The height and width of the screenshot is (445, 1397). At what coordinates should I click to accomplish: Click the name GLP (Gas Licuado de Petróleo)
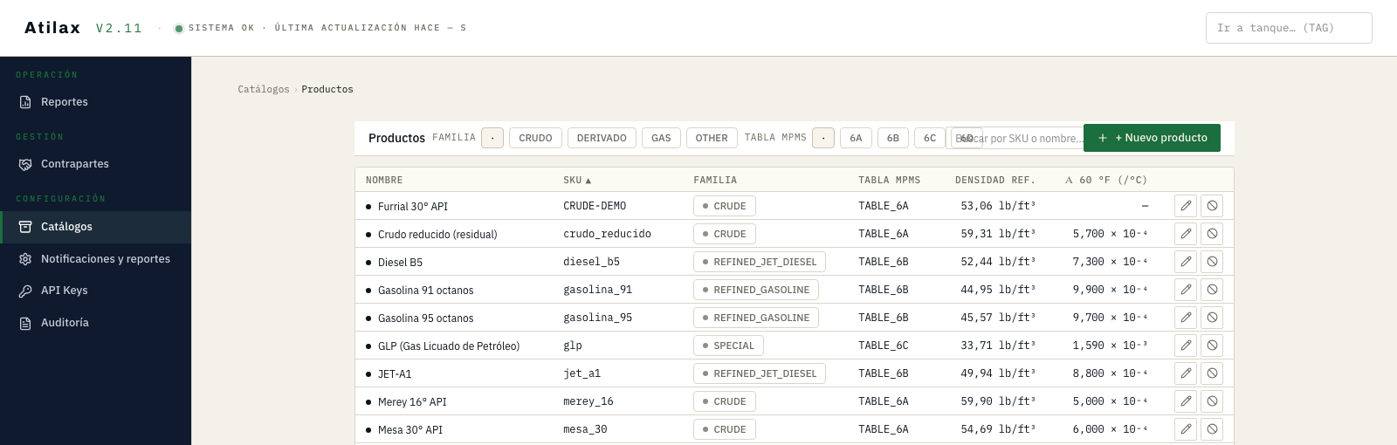pos(449,346)
